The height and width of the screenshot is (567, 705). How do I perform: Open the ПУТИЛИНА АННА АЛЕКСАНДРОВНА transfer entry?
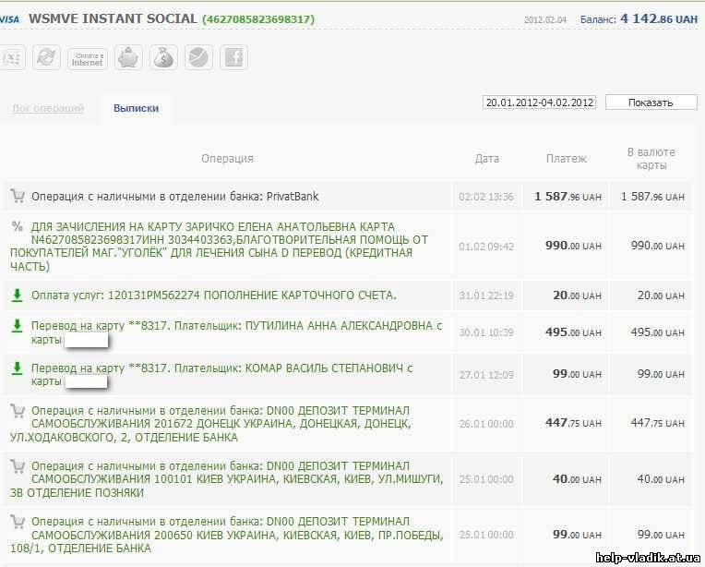[x=236, y=326]
